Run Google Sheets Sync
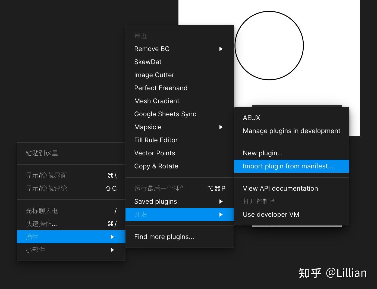This screenshot has width=377, height=289. point(165,114)
